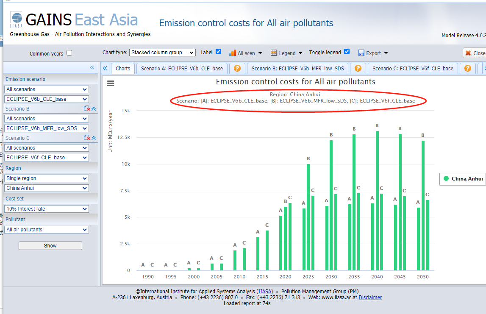Remove Scenario C with red-x icon
This screenshot has width=486, height=314.
click(x=87, y=138)
